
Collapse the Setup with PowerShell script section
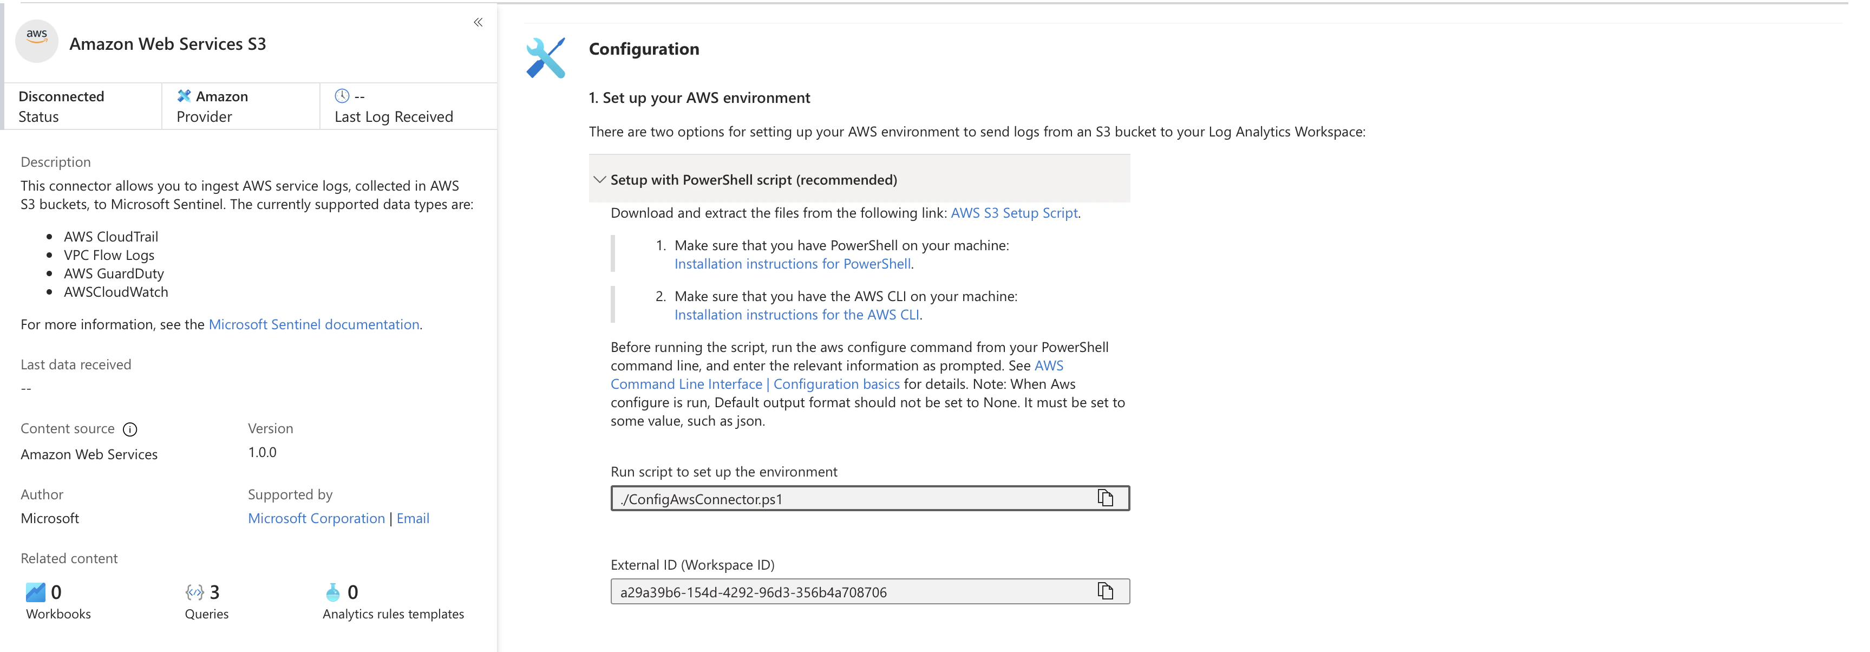(600, 179)
